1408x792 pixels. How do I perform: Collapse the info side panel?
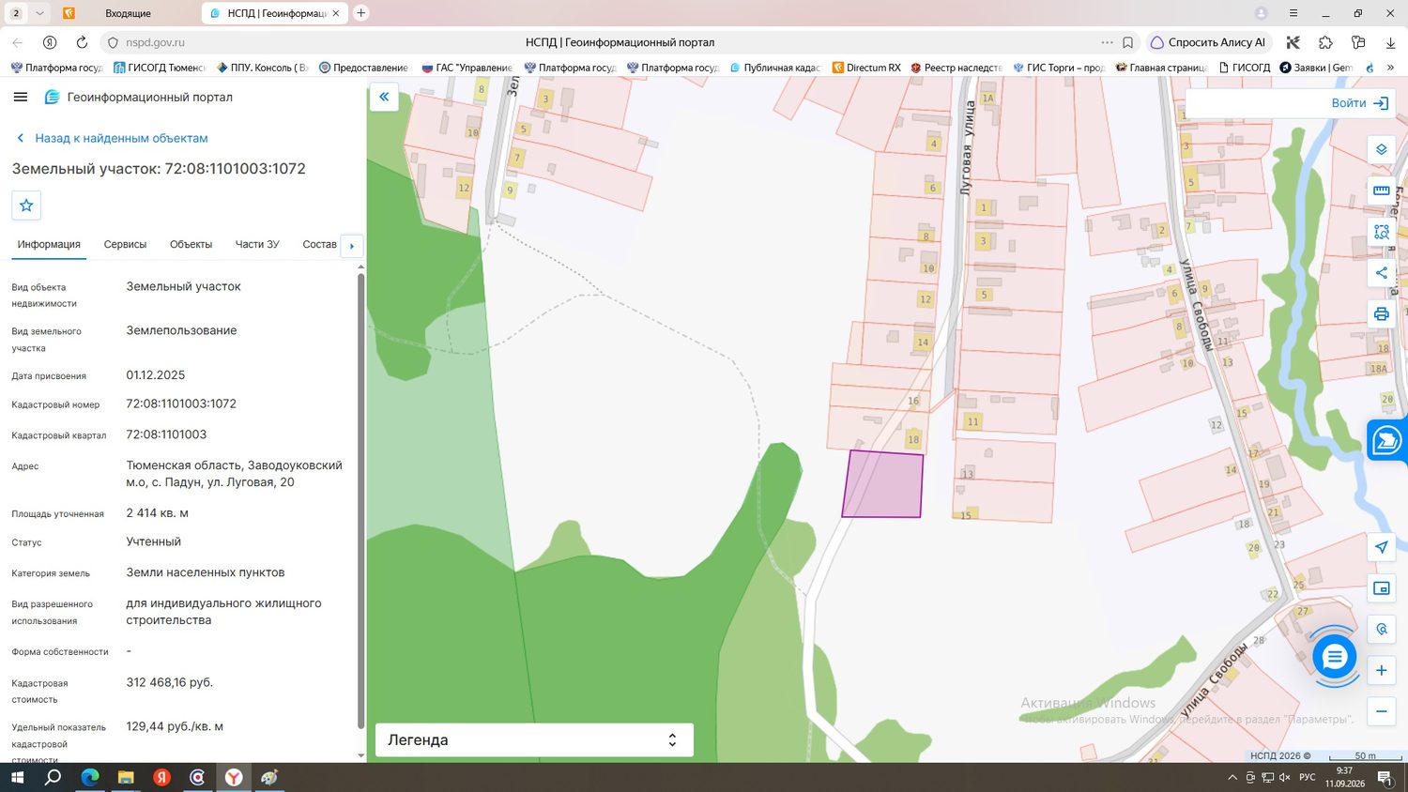pos(384,97)
